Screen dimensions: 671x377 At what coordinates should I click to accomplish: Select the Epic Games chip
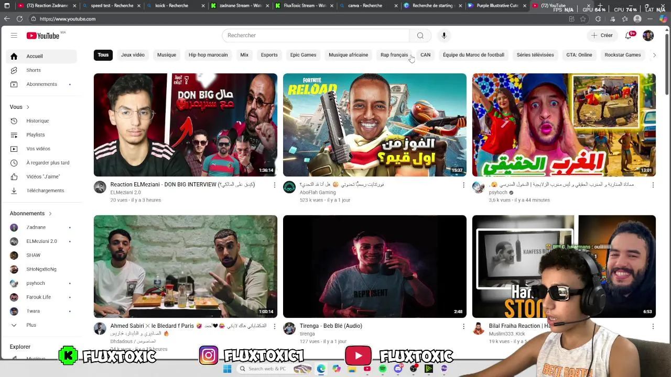click(x=303, y=55)
